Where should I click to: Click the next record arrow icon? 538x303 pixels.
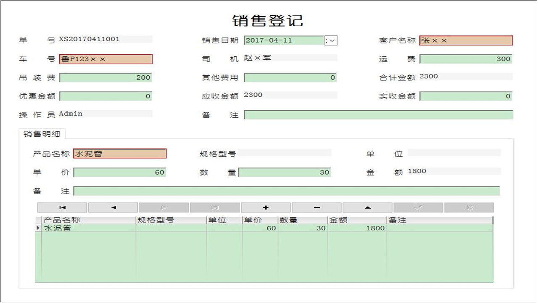(x=164, y=207)
